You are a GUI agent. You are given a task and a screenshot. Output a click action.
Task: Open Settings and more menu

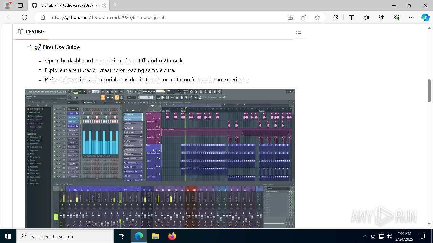pyautogui.click(x=411, y=17)
